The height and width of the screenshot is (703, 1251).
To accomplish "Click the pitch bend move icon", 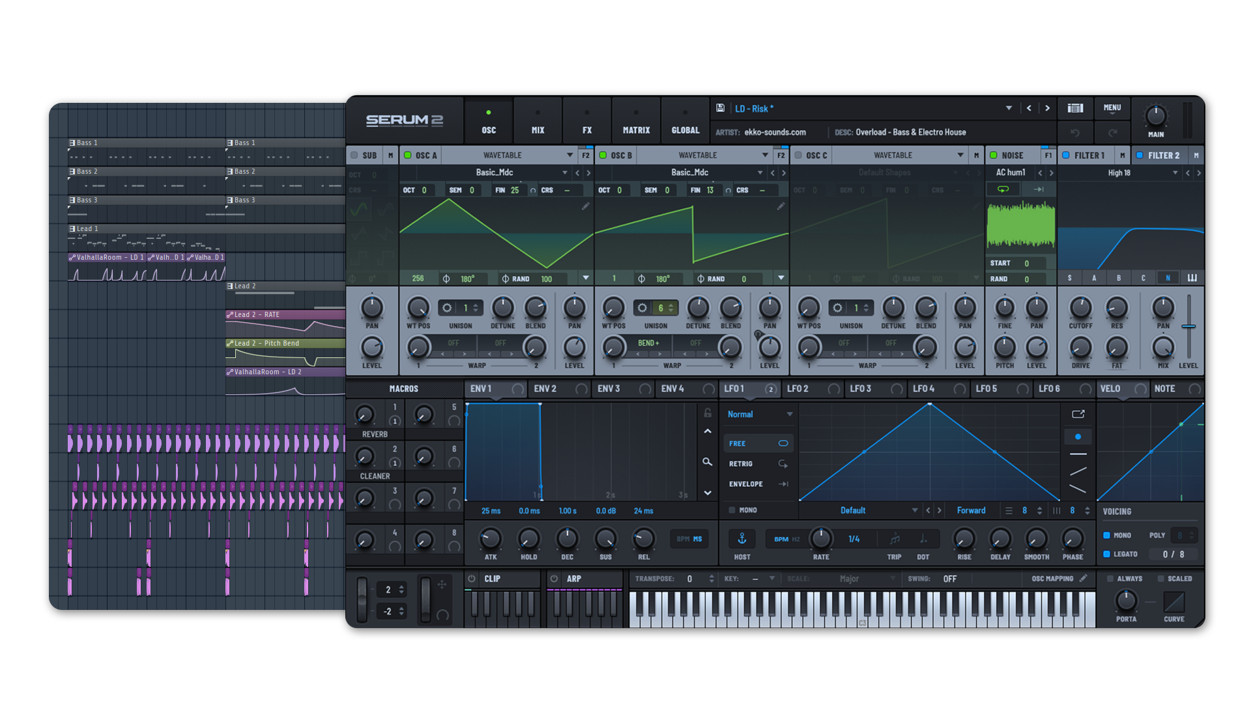I will (x=442, y=585).
